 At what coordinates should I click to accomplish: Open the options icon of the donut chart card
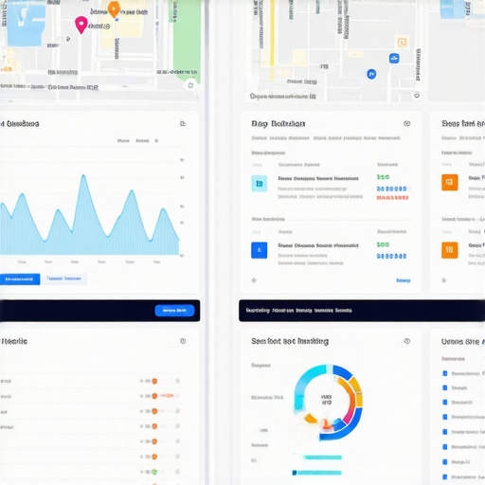[x=407, y=341]
